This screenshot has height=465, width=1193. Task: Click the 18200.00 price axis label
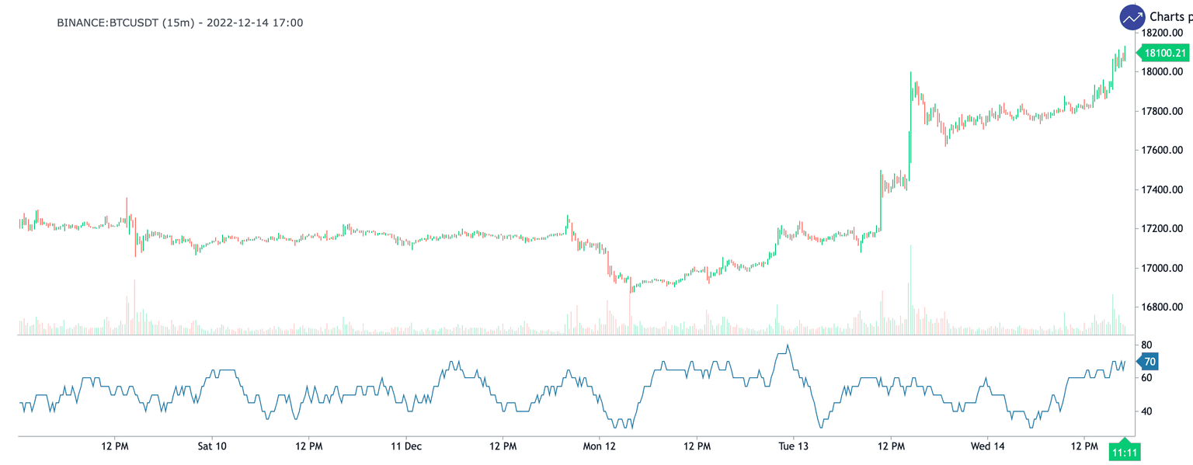tap(1161, 33)
